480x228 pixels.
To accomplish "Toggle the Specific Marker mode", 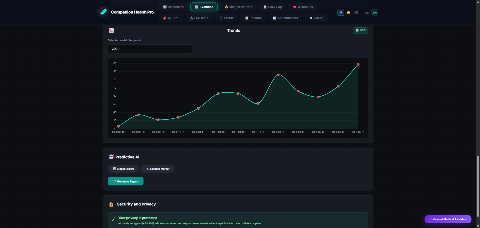I will tap(157, 169).
